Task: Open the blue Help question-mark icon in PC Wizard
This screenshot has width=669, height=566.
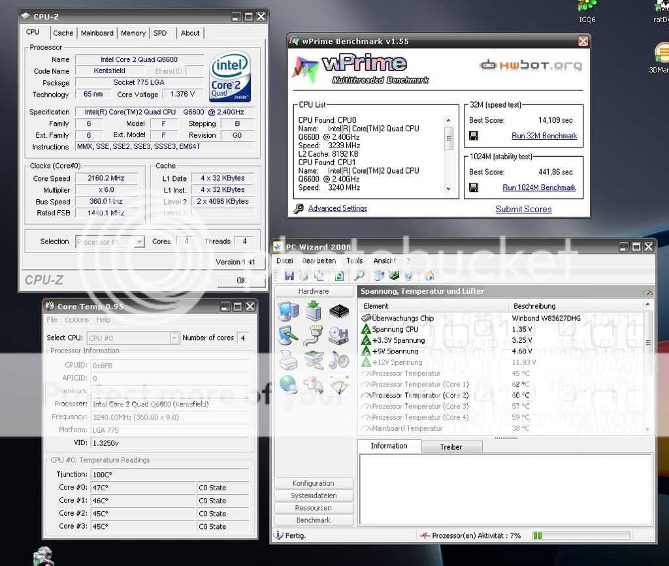Action: pyautogui.click(x=409, y=275)
